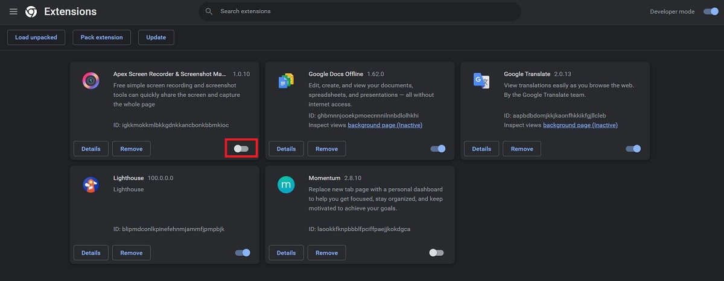Viewport: 724px width, 281px height.
Task: Click the Google Docs Offline ID text
Action: pos(364,116)
